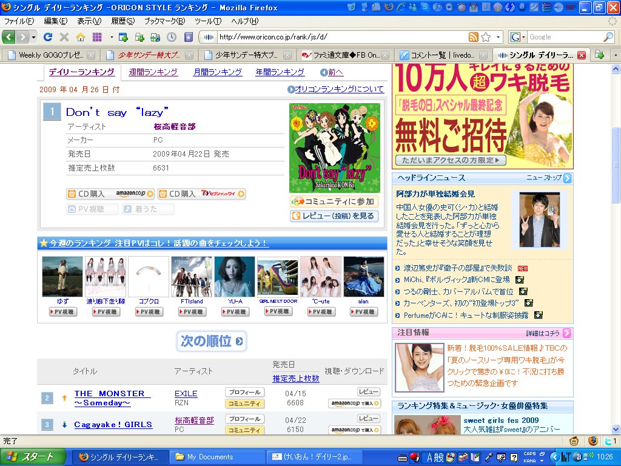Click 詳細はコチラ arrow in 注目情報
621x466 pixels.
point(567,333)
